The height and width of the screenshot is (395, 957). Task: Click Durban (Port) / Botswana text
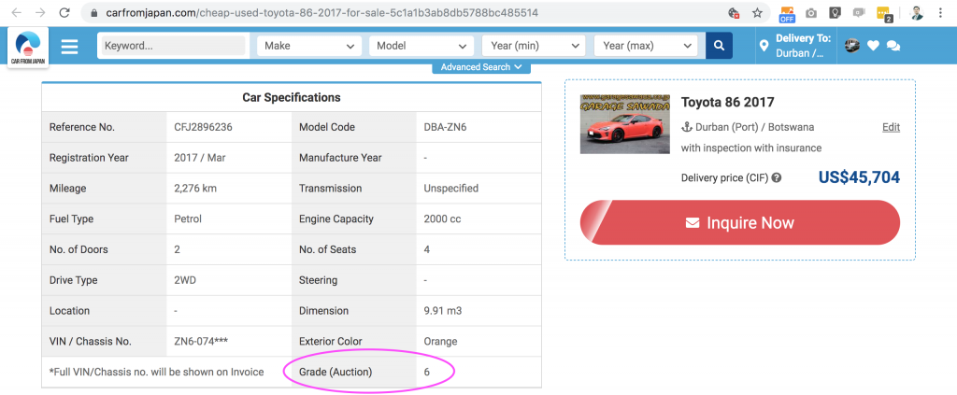(x=755, y=127)
